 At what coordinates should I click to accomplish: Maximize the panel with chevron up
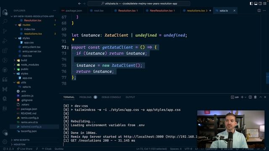pos(261,97)
